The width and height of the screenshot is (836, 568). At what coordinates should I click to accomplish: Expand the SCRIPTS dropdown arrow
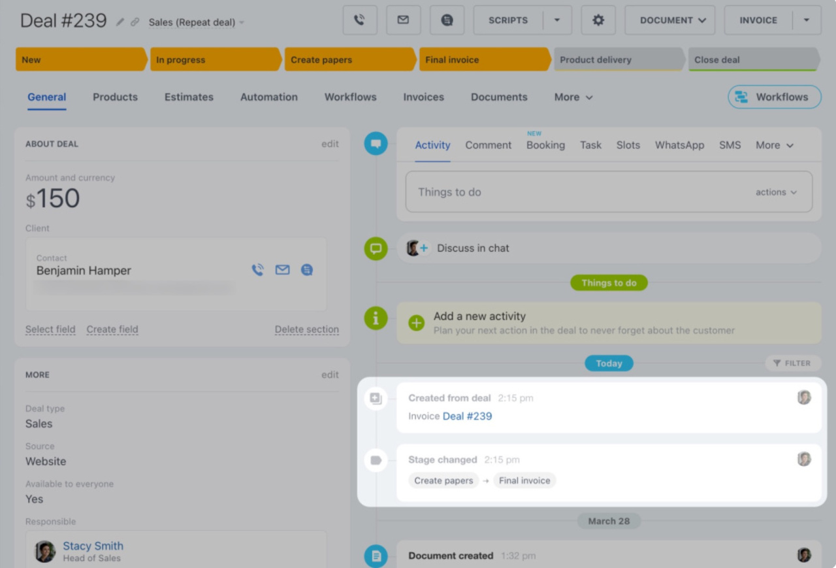pos(557,20)
